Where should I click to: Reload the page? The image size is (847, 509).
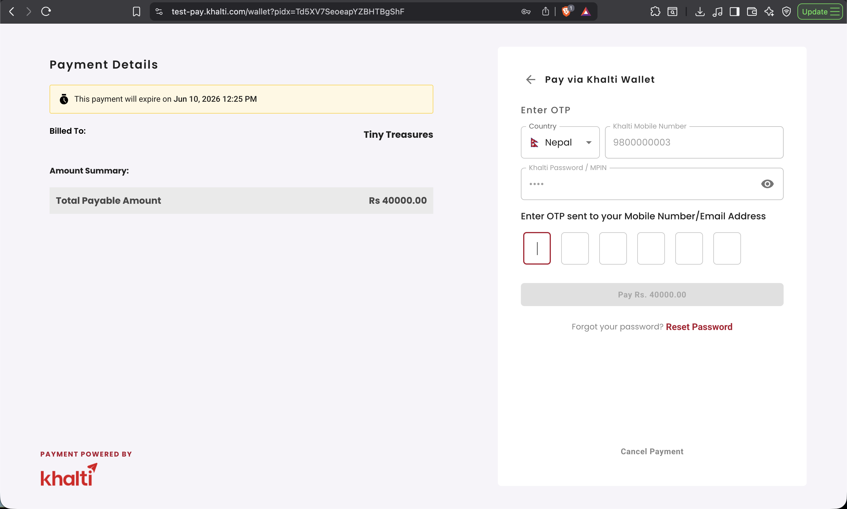pyautogui.click(x=46, y=12)
